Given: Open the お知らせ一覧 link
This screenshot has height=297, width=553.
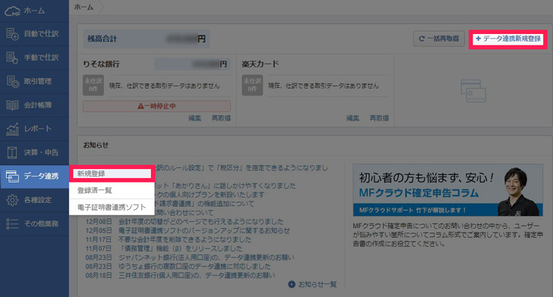Looking at the screenshot, I should pyautogui.click(x=318, y=284).
